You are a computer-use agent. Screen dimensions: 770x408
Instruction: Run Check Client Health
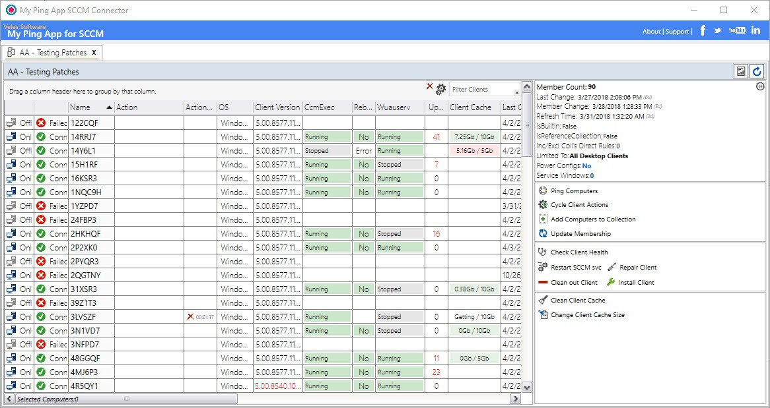573,252
